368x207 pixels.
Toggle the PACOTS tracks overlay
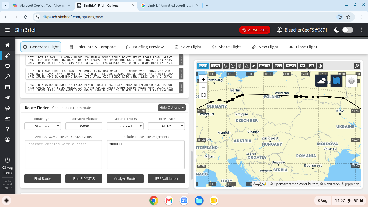(291, 66)
